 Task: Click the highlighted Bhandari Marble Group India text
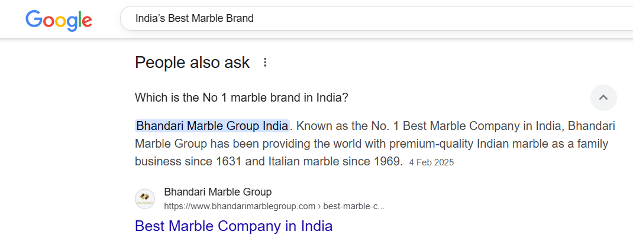[212, 126]
